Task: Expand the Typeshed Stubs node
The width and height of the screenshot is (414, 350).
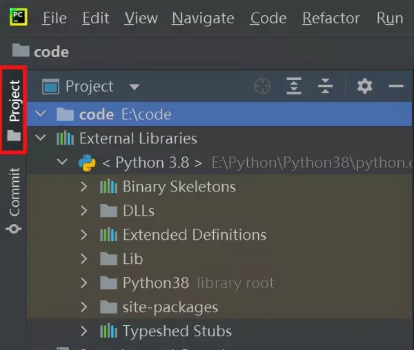Action: click(83, 331)
